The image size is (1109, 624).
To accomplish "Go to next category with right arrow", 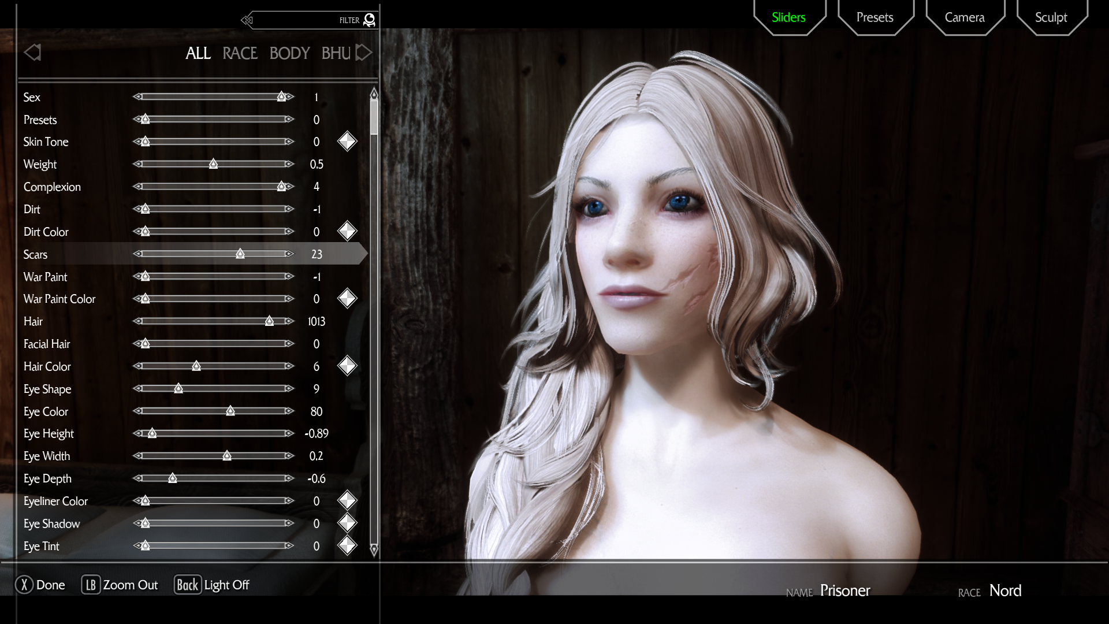I will point(363,53).
